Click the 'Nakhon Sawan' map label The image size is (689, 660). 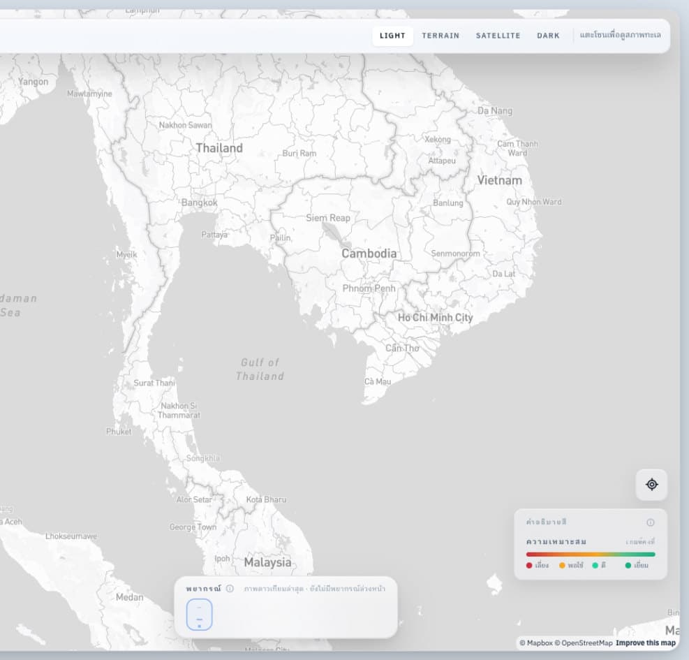coord(185,125)
